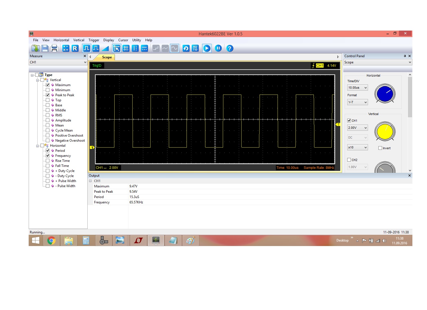Click the Save icon in the toolbar

point(45,49)
